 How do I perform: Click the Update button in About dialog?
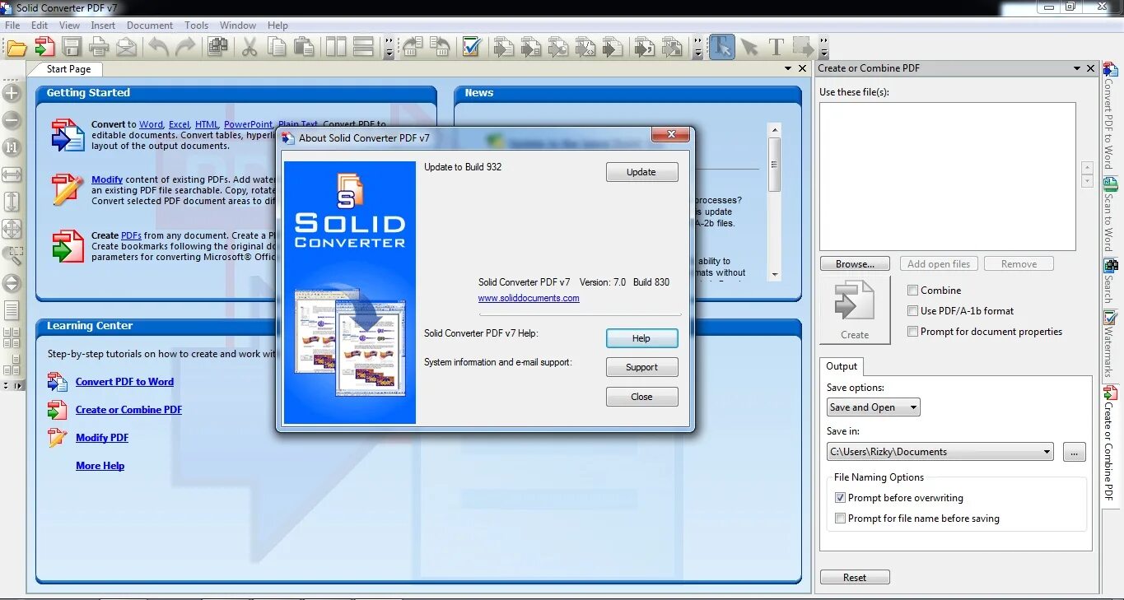[641, 172]
